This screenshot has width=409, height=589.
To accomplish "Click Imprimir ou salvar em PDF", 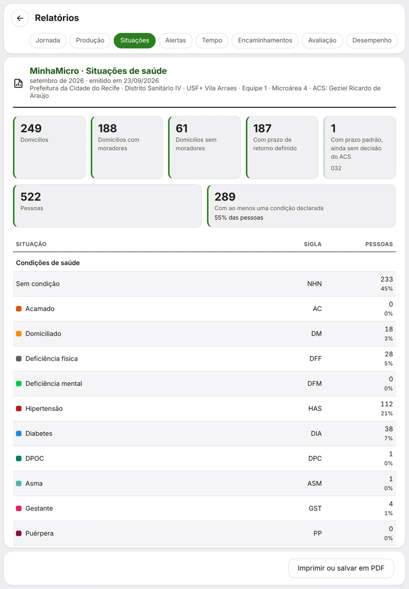I will pos(341,569).
